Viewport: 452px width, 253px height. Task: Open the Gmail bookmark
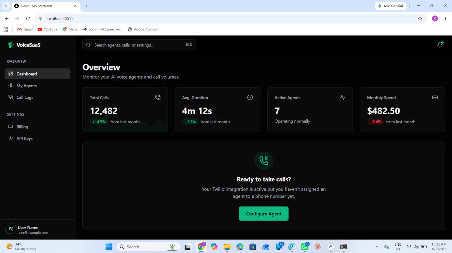point(25,29)
